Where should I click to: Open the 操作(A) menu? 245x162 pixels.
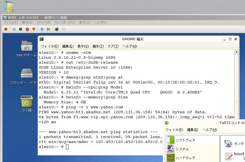pyautogui.click(x=27, y=23)
